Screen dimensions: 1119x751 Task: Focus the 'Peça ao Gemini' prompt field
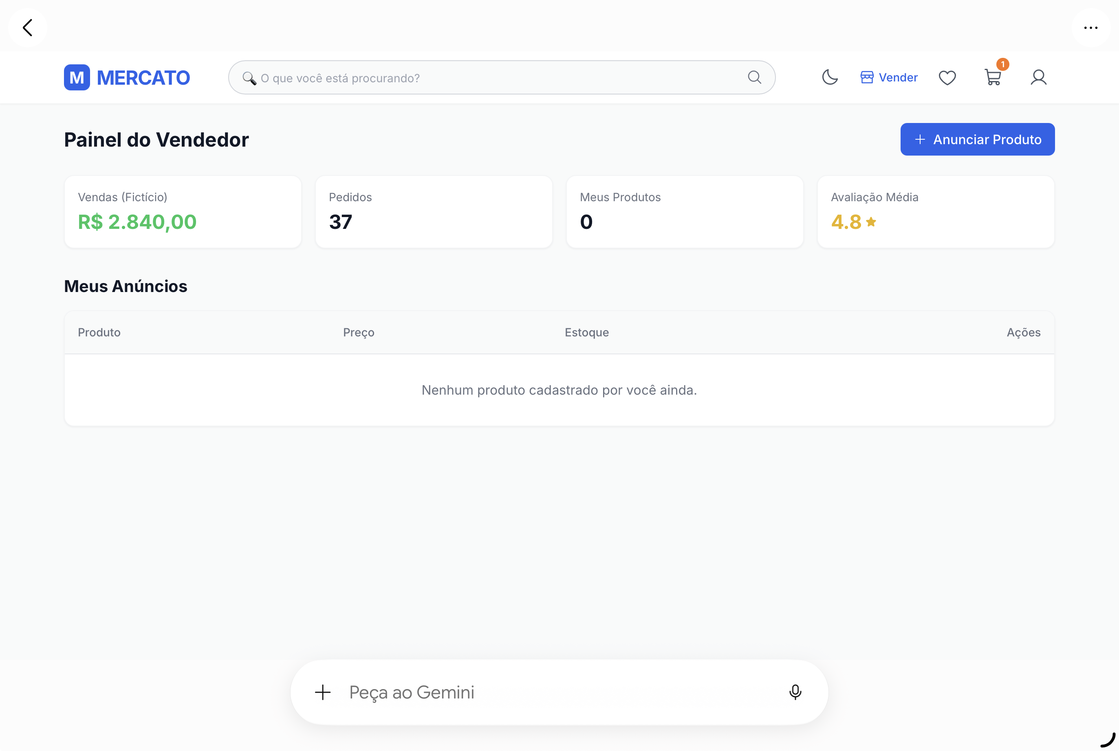pyautogui.click(x=558, y=692)
